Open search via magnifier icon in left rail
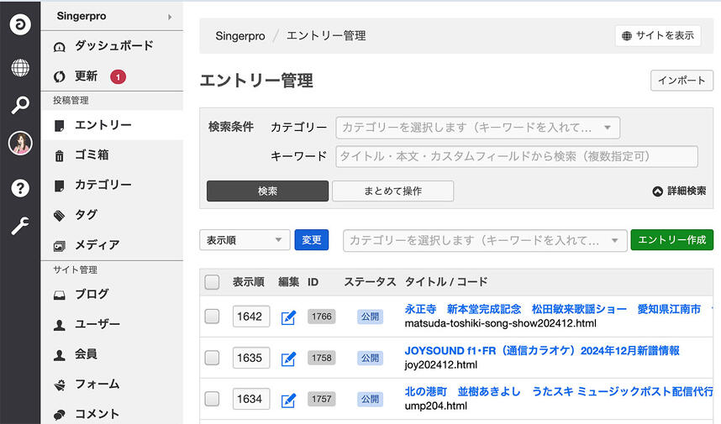 [20, 105]
